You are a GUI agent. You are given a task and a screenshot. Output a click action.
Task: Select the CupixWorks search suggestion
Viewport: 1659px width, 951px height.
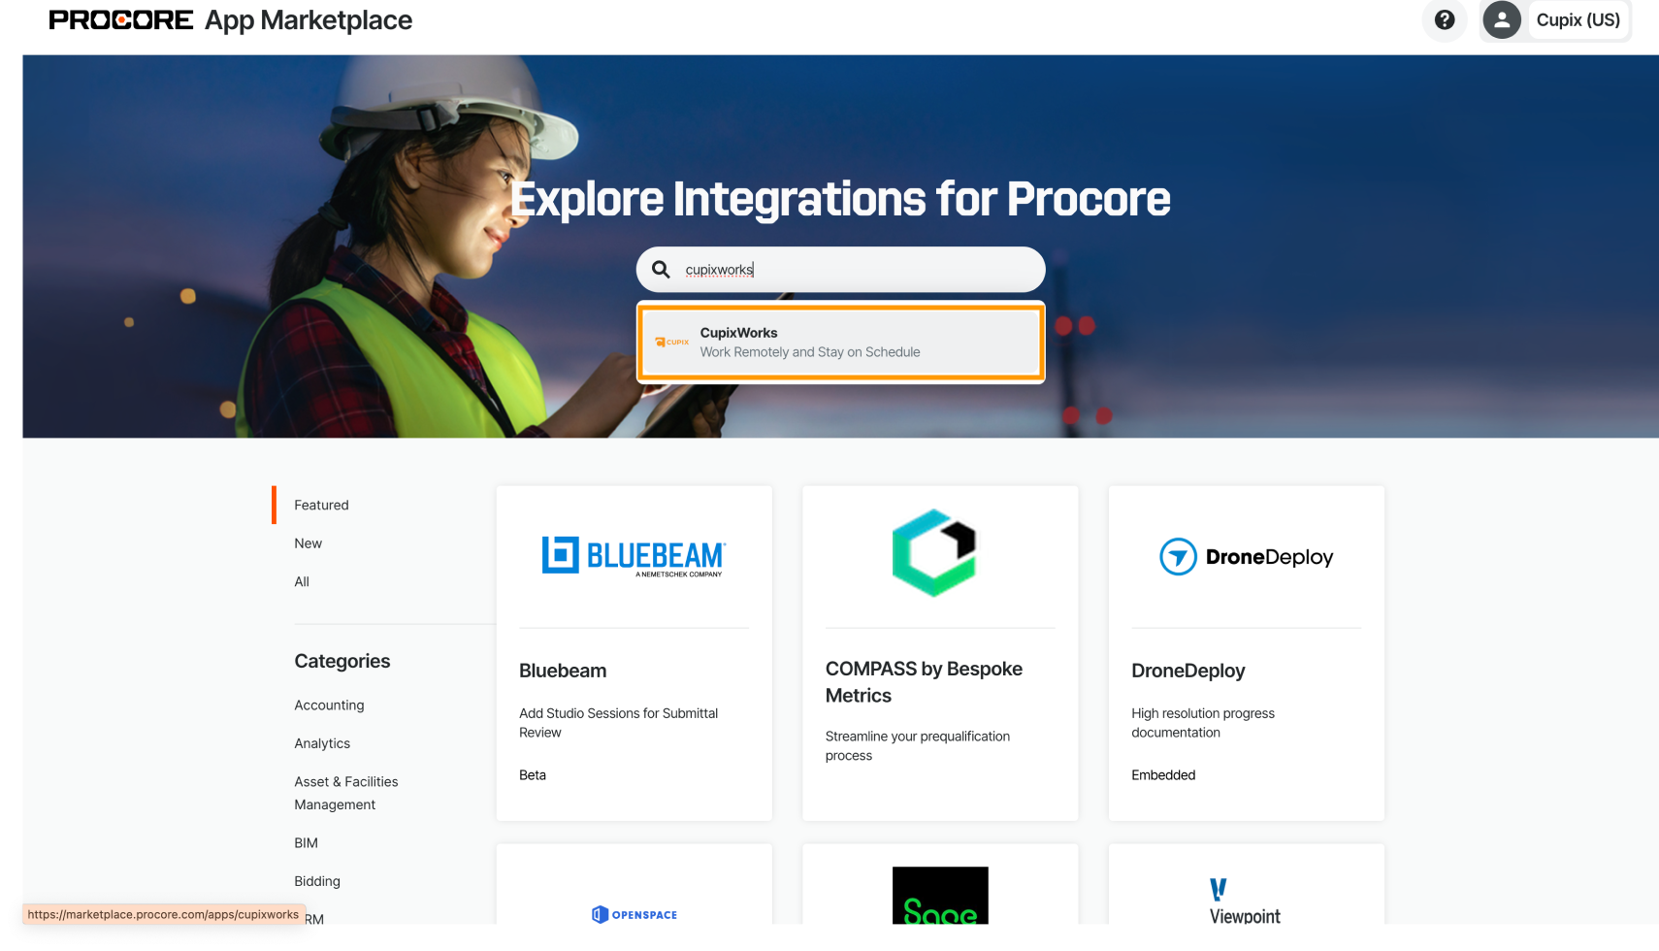coord(840,343)
